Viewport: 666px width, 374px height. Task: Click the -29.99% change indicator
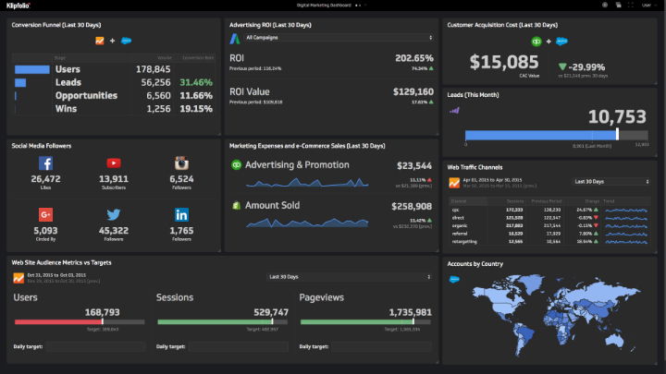click(x=582, y=67)
